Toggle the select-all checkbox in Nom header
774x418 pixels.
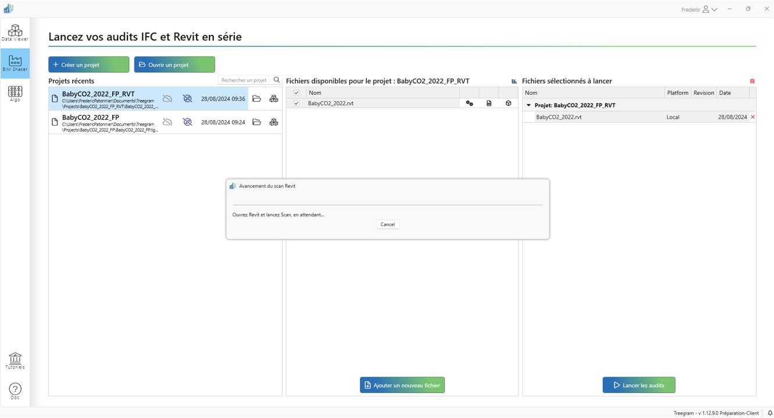(x=297, y=92)
